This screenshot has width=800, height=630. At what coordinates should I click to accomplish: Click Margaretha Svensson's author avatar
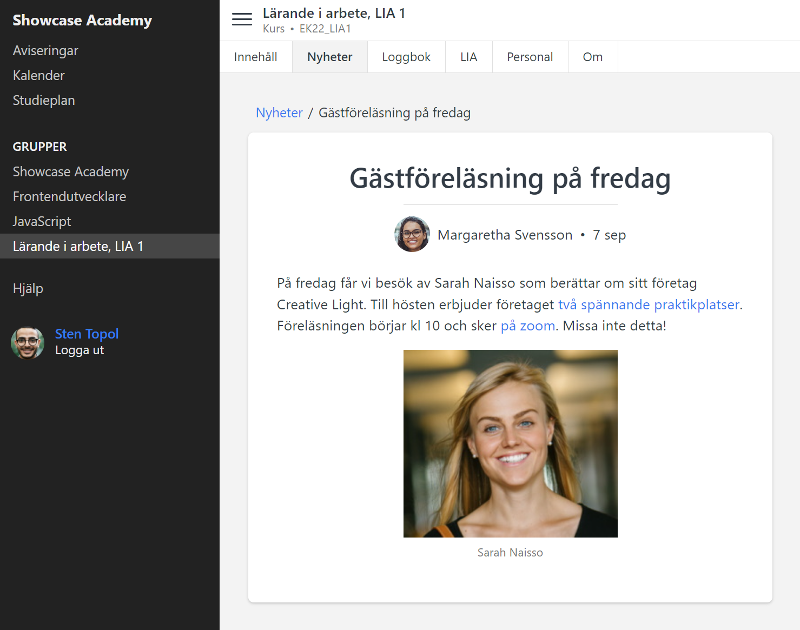coord(412,235)
